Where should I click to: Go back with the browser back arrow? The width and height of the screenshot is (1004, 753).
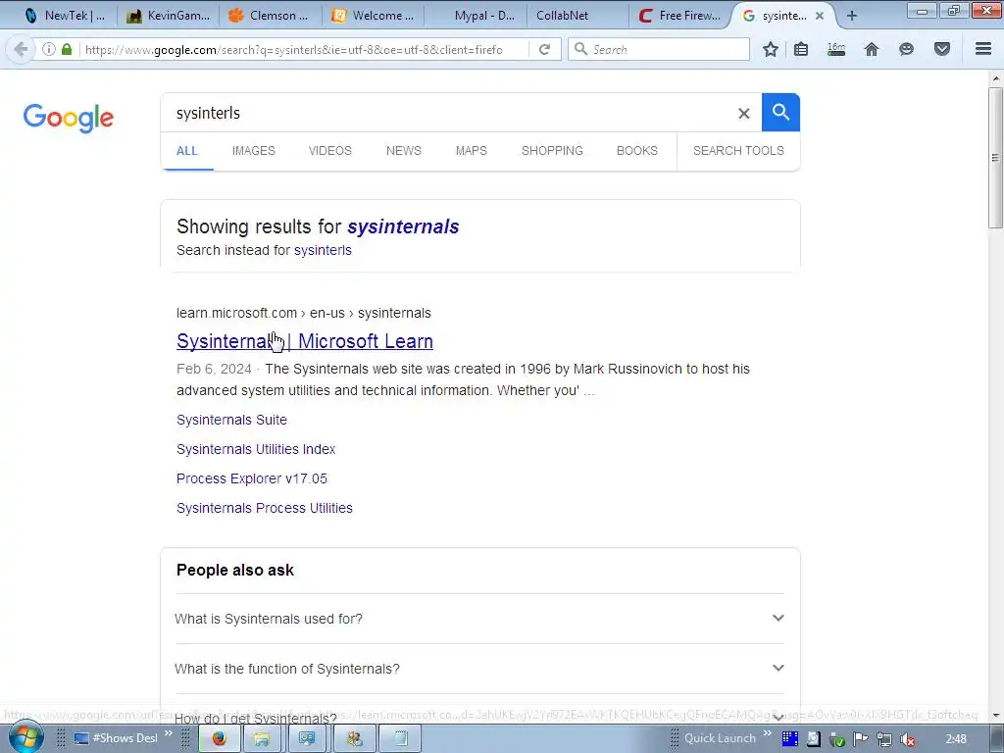(21, 49)
